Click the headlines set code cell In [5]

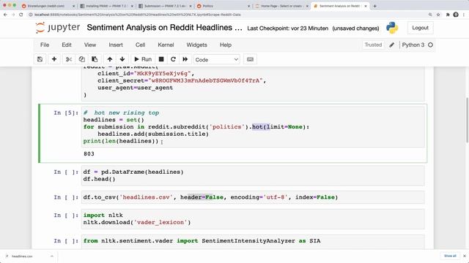(253, 127)
